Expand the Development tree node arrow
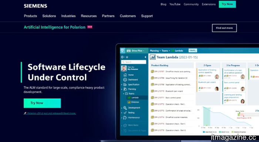Screen dimensions: 259x142 pos(122,108)
